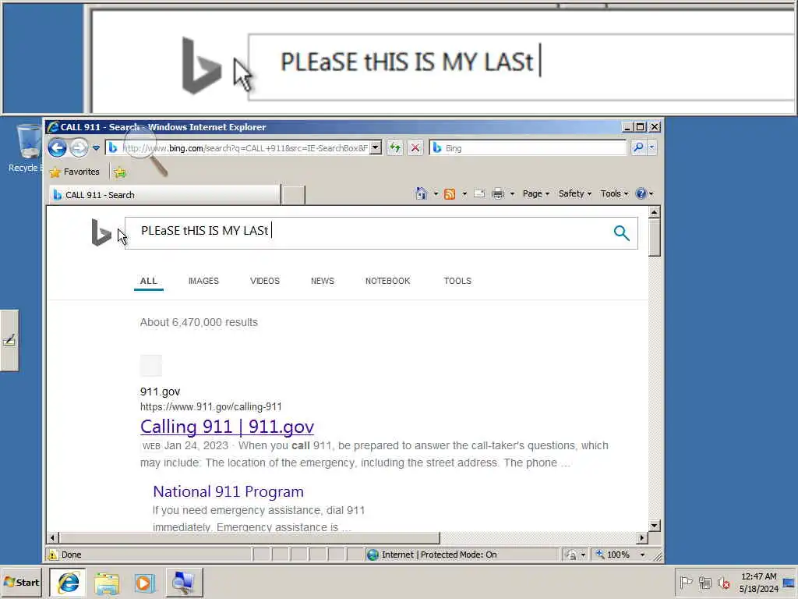The height and width of the screenshot is (599, 798).
Task: Click the vertical scrollbar down arrow
Action: [655, 525]
